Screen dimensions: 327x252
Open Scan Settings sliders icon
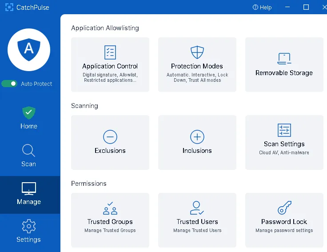pyautogui.click(x=284, y=130)
